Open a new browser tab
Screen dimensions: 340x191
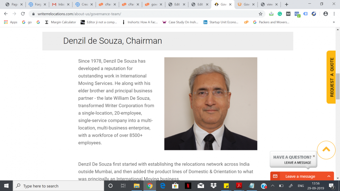(x=286, y=4)
